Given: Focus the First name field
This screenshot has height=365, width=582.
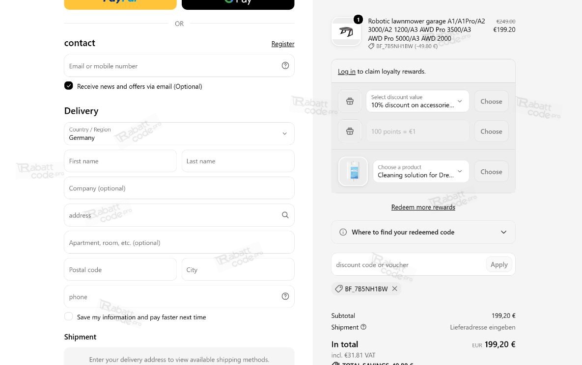Looking at the screenshot, I should tap(120, 161).
